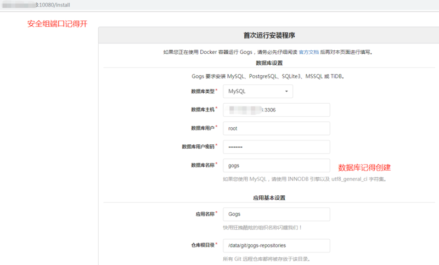Click the 数据库主机 input field

click(x=277, y=110)
